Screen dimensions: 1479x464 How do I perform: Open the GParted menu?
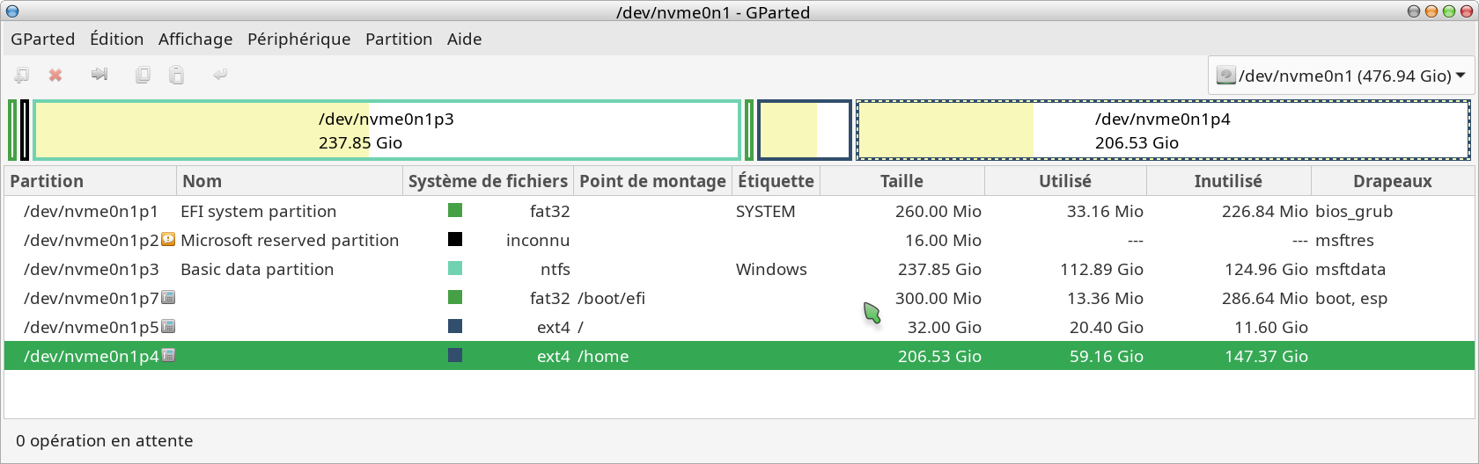tap(43, 39)
